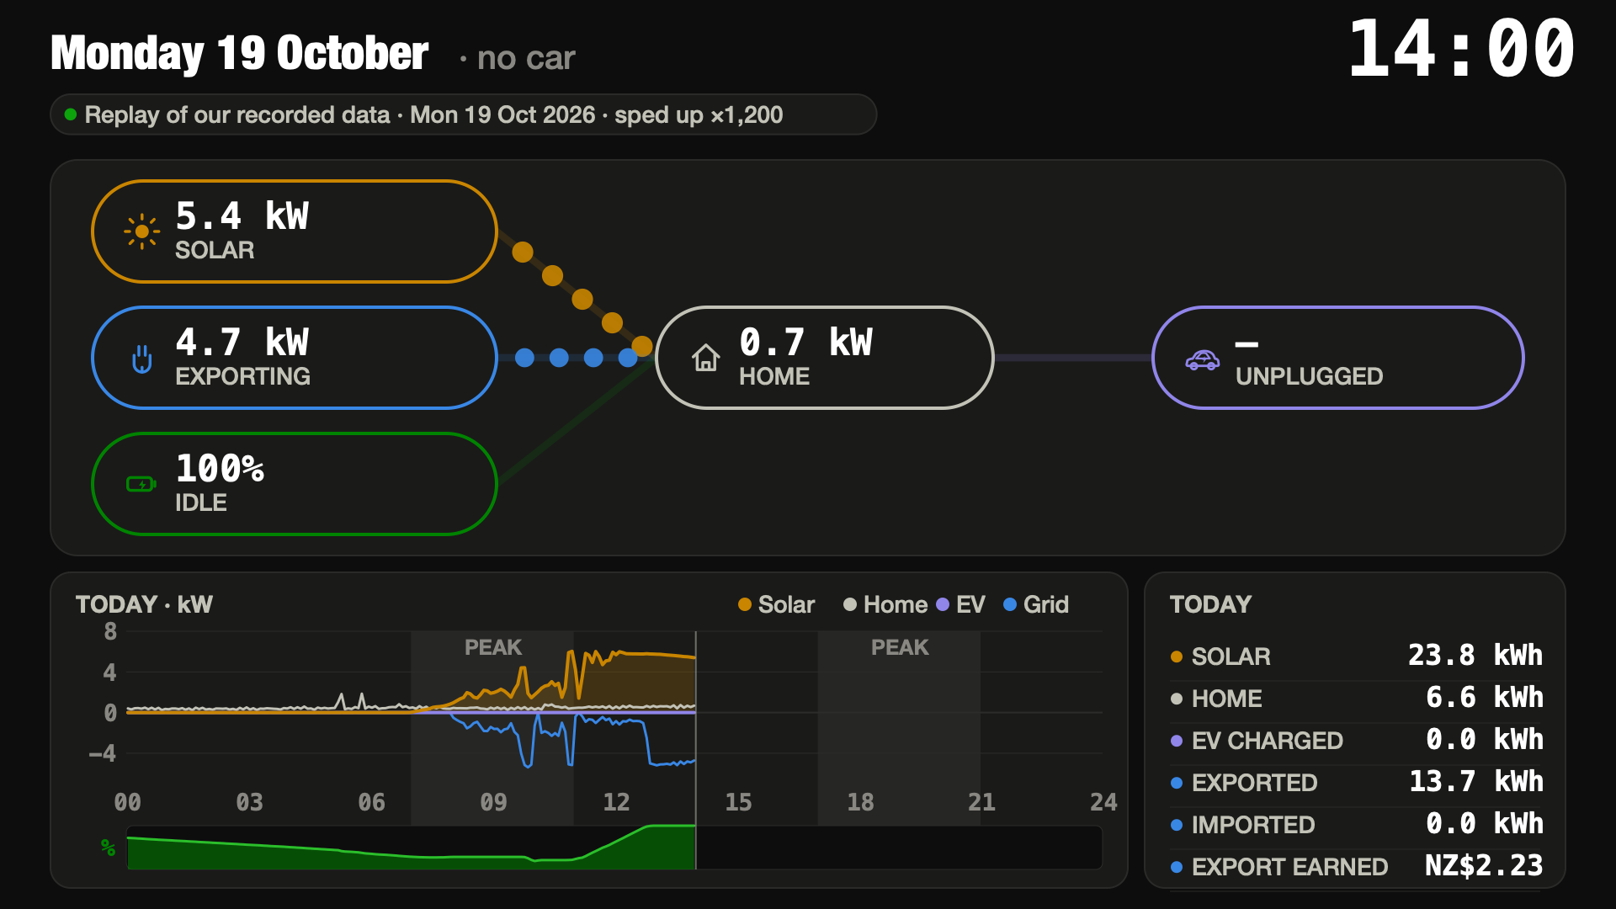The width and height of the screenshot is (1616, 909).
Task: Click the EXPORT EARNED NZ$2.23 value
Action: click(x=1484, y=865)
